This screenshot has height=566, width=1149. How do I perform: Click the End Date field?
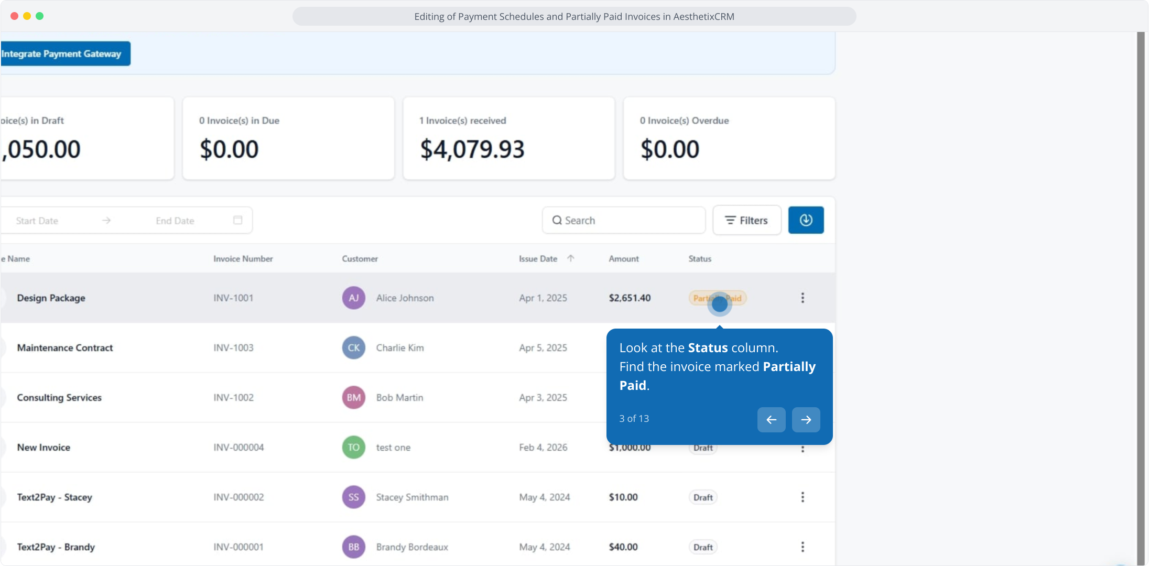[x=175, y=221]
